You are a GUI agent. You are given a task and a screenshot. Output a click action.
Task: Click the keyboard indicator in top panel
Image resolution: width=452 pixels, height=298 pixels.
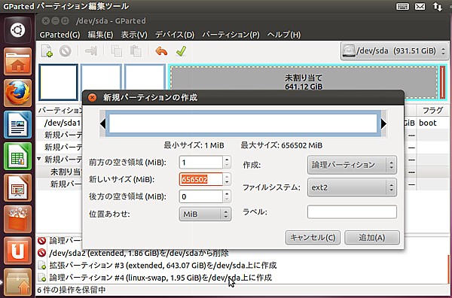click(402, 6)
